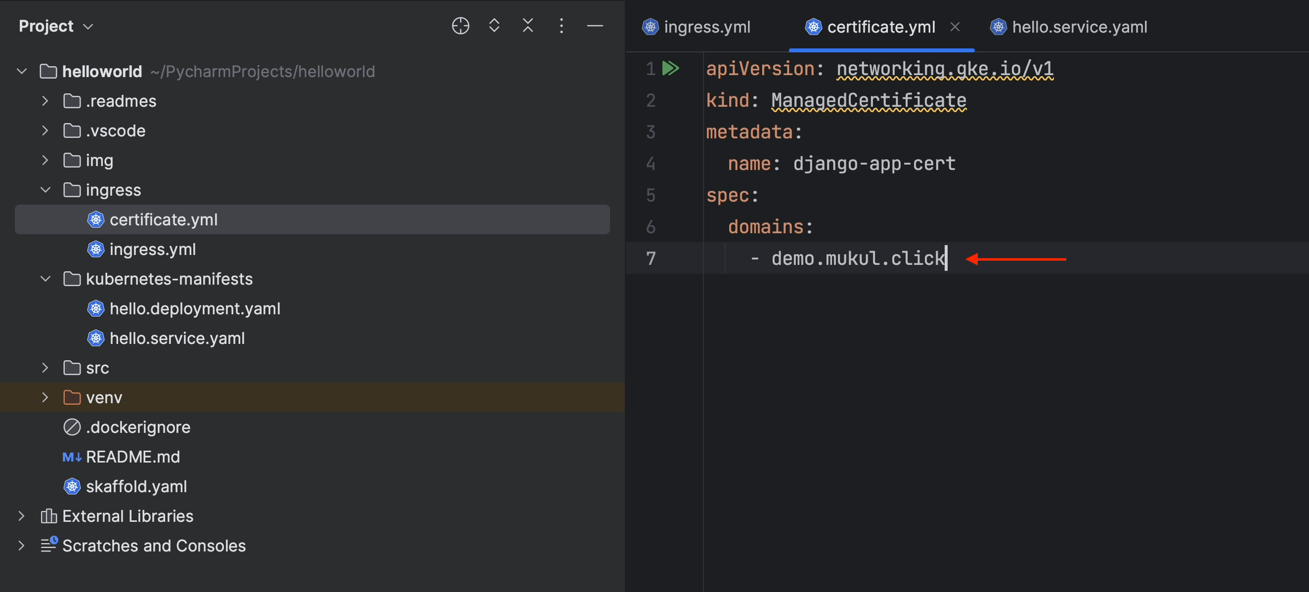Screen dimensions: 1309x592
Task: Expand Scratches and Consoles node
Action: pos(21,545)
